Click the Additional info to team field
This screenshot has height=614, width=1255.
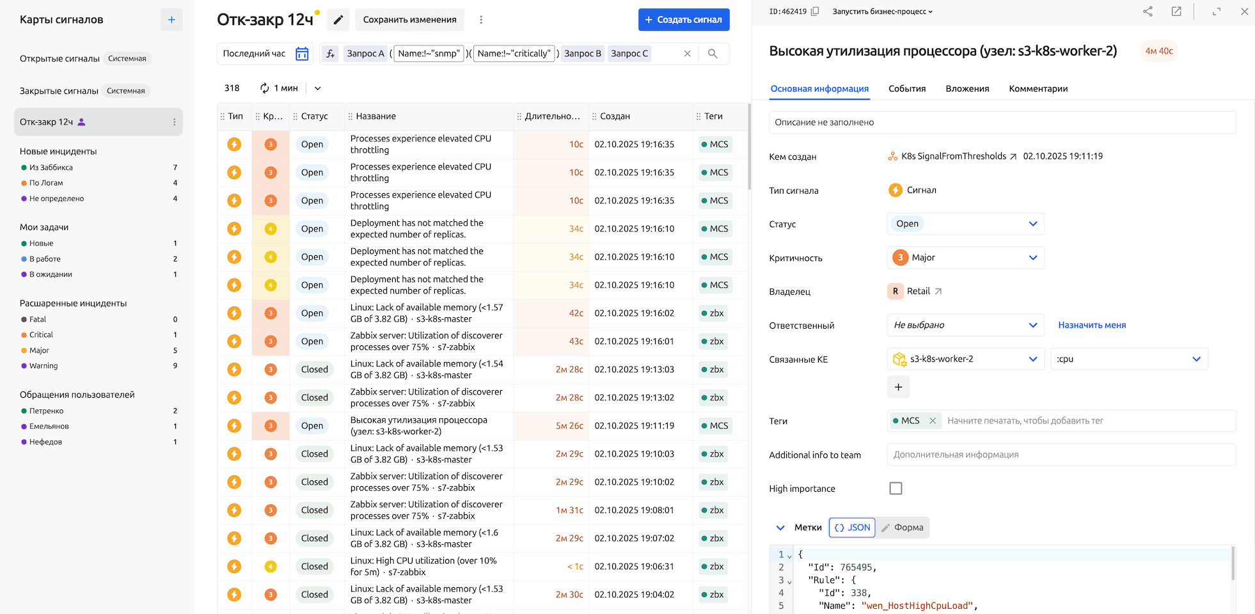[1061, 455]
